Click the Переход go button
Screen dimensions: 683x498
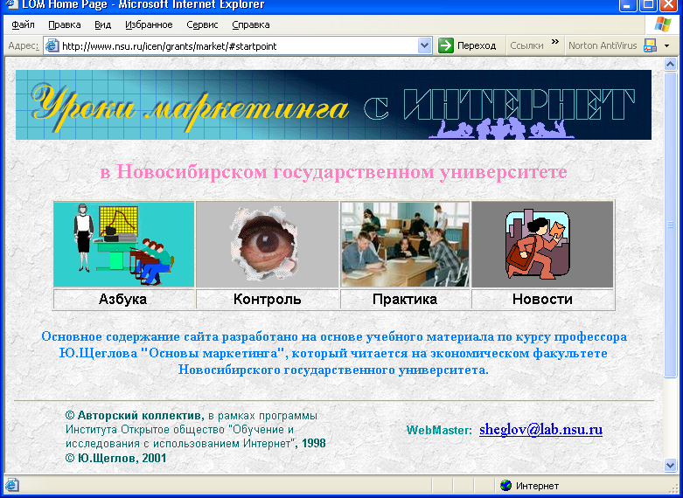(x=468, y=45)
